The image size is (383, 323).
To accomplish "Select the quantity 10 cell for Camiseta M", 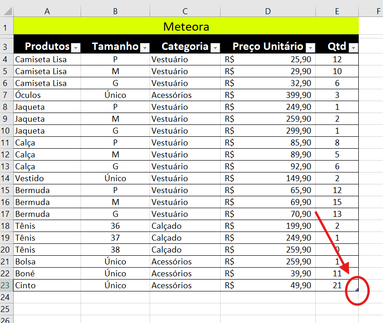I will pos(337,71).
